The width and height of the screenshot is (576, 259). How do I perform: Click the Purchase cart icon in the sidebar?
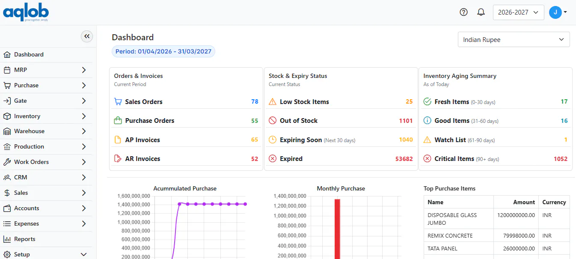pyautogui.click(x=7, y=85)
